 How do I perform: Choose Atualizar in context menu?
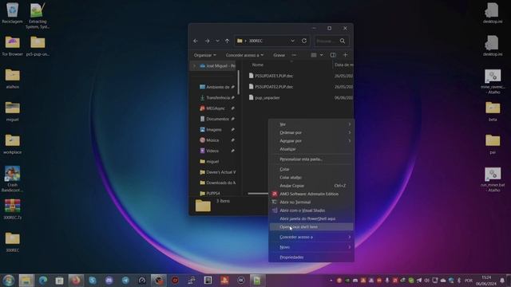pos(311,149)
